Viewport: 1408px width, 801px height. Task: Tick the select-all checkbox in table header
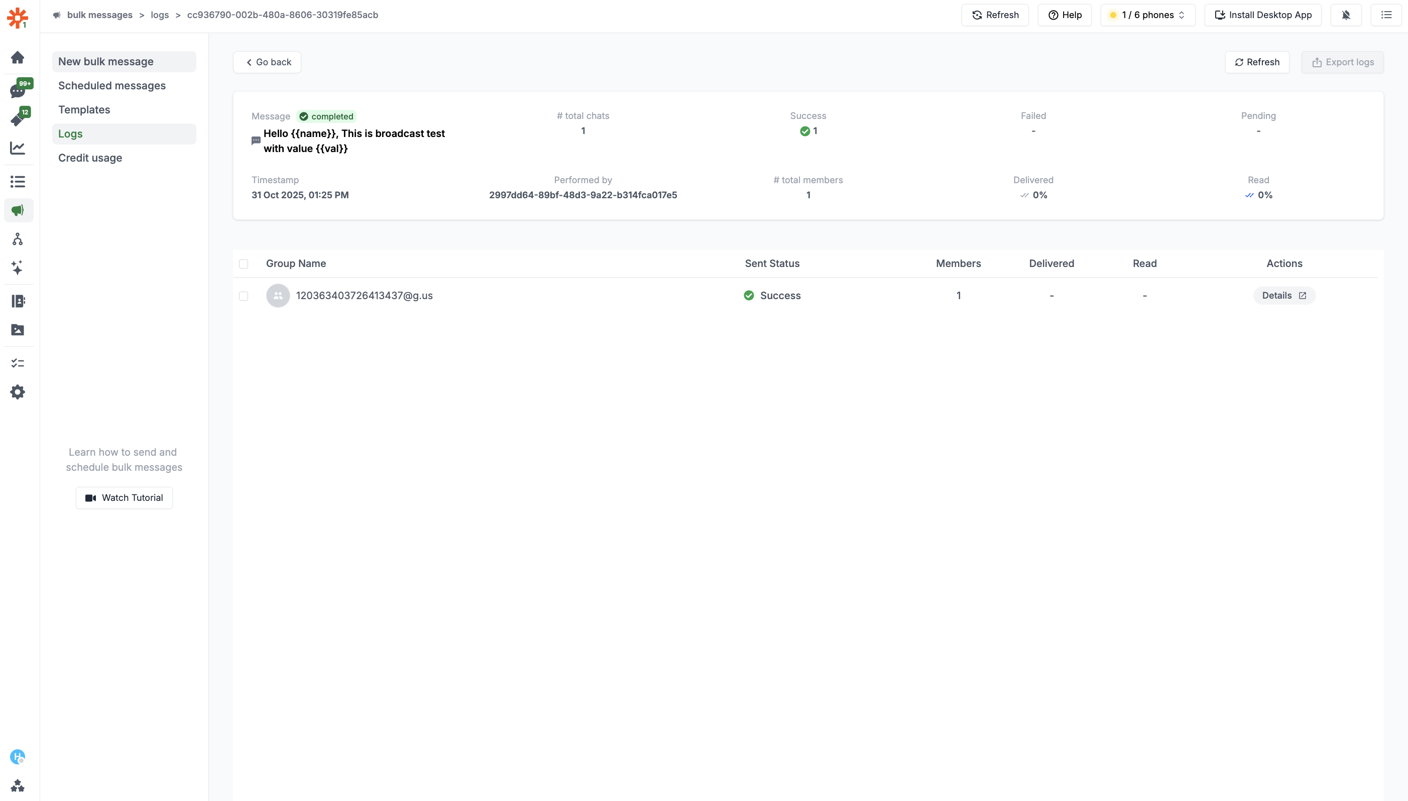[244, 263]
